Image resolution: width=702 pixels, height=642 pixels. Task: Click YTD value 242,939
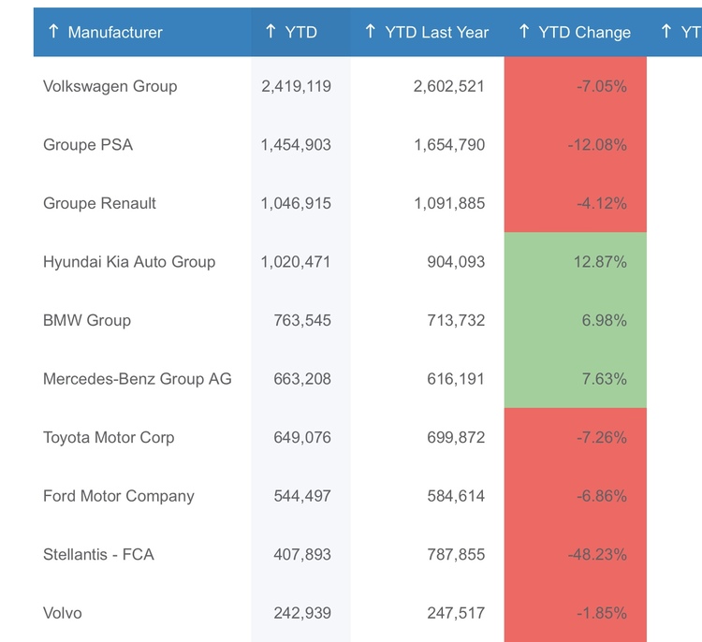302,613
